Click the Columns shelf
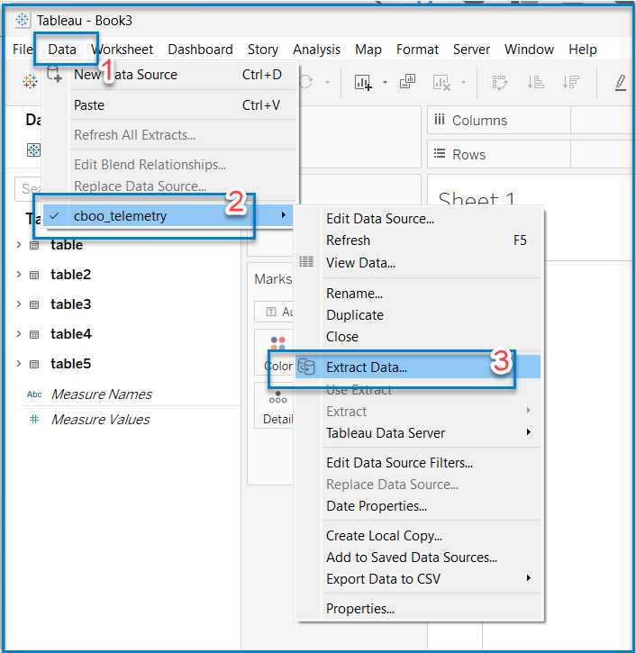The image size is (636, 653). pos(531,121)
